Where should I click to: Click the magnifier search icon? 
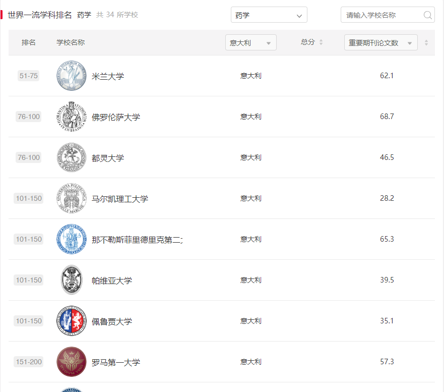428,15
